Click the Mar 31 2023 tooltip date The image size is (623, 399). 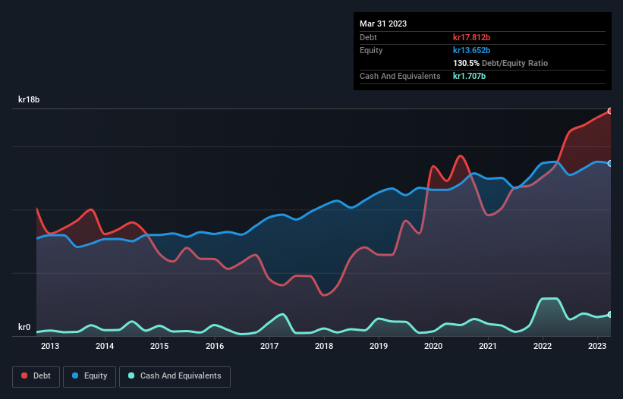point(383,24)
